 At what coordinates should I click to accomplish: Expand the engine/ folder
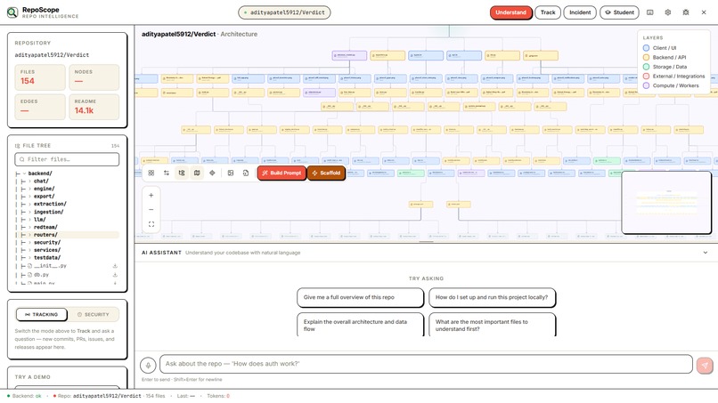[29, 189]
